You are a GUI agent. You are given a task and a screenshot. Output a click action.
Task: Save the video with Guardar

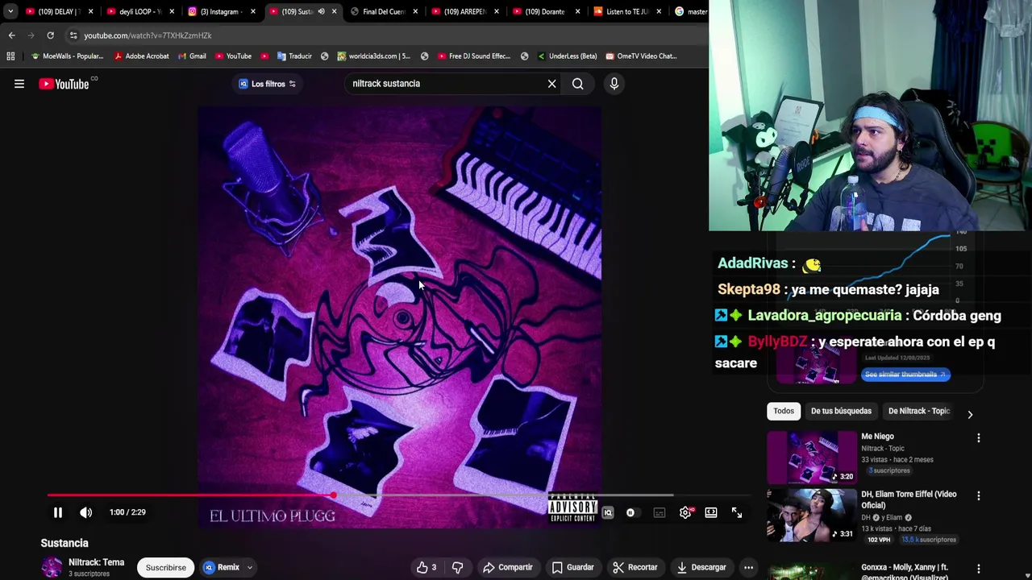point(573,567)
